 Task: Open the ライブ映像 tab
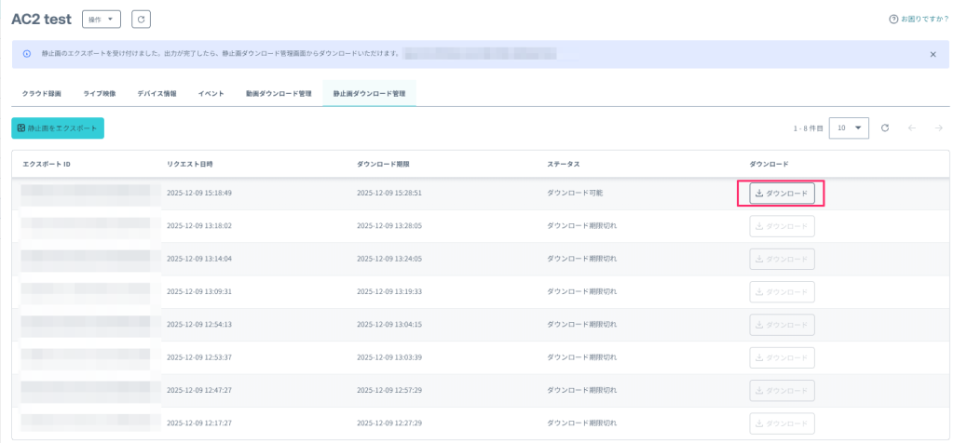(100, 94)
